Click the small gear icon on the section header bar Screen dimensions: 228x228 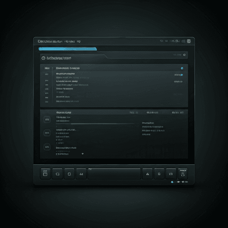pos(184,55)
